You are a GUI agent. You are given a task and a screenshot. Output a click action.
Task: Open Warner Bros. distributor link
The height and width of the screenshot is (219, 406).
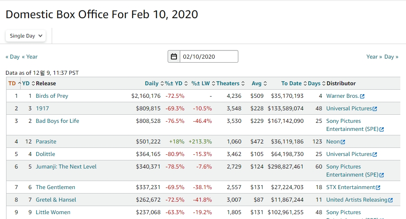point(343,96)
